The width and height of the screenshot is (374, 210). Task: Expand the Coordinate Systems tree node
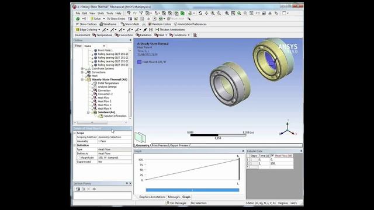tap(82, 69)
